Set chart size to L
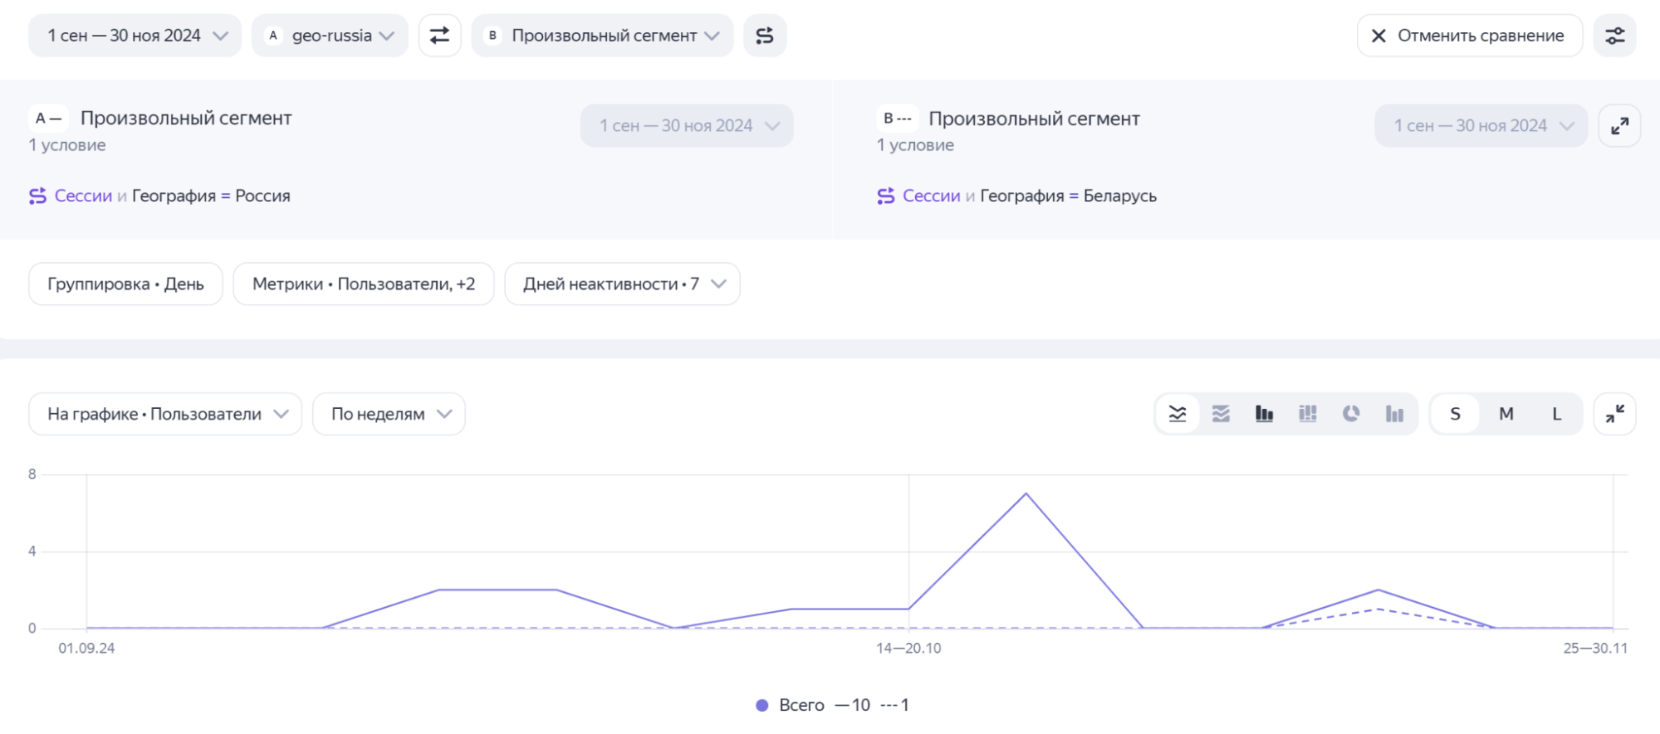This screenshot has height=734, width=1660. coord(1556,414)
